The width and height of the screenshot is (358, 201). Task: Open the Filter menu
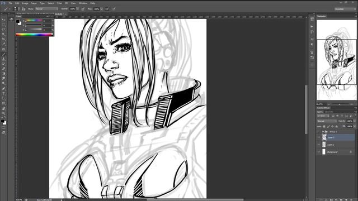point(59,3)
